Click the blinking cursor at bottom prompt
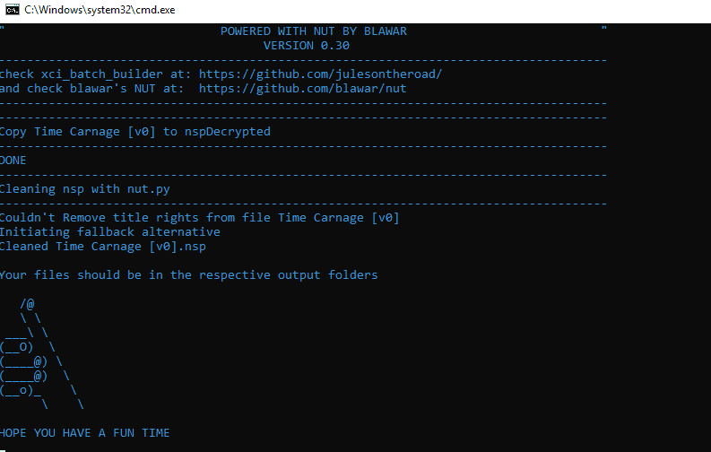This screenshot has height=452, width=711. click(3, 450)
